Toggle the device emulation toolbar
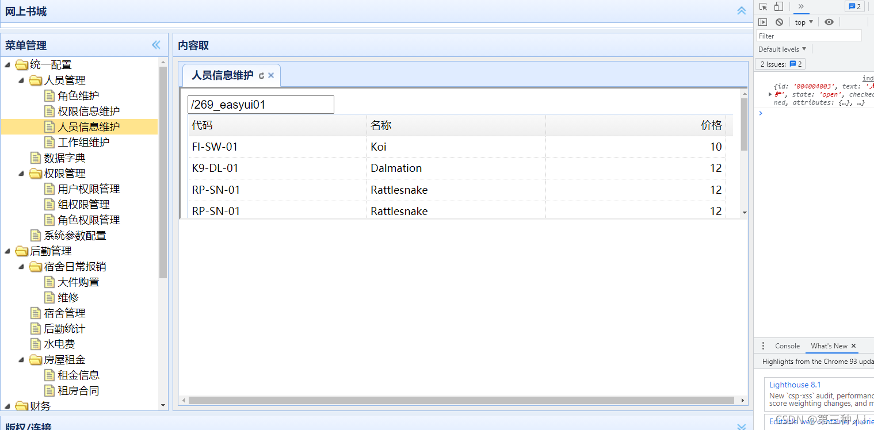 point(778,6)
